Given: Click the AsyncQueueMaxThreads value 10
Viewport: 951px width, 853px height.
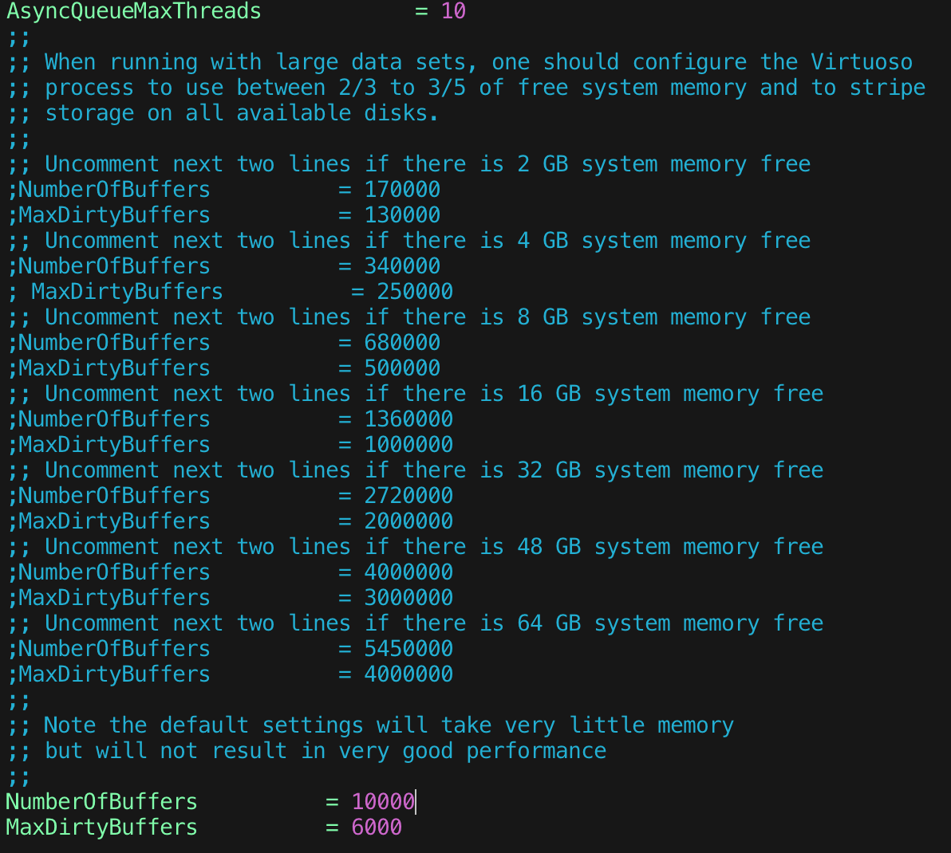Looking at the screenshot, I should click(453, 11).
